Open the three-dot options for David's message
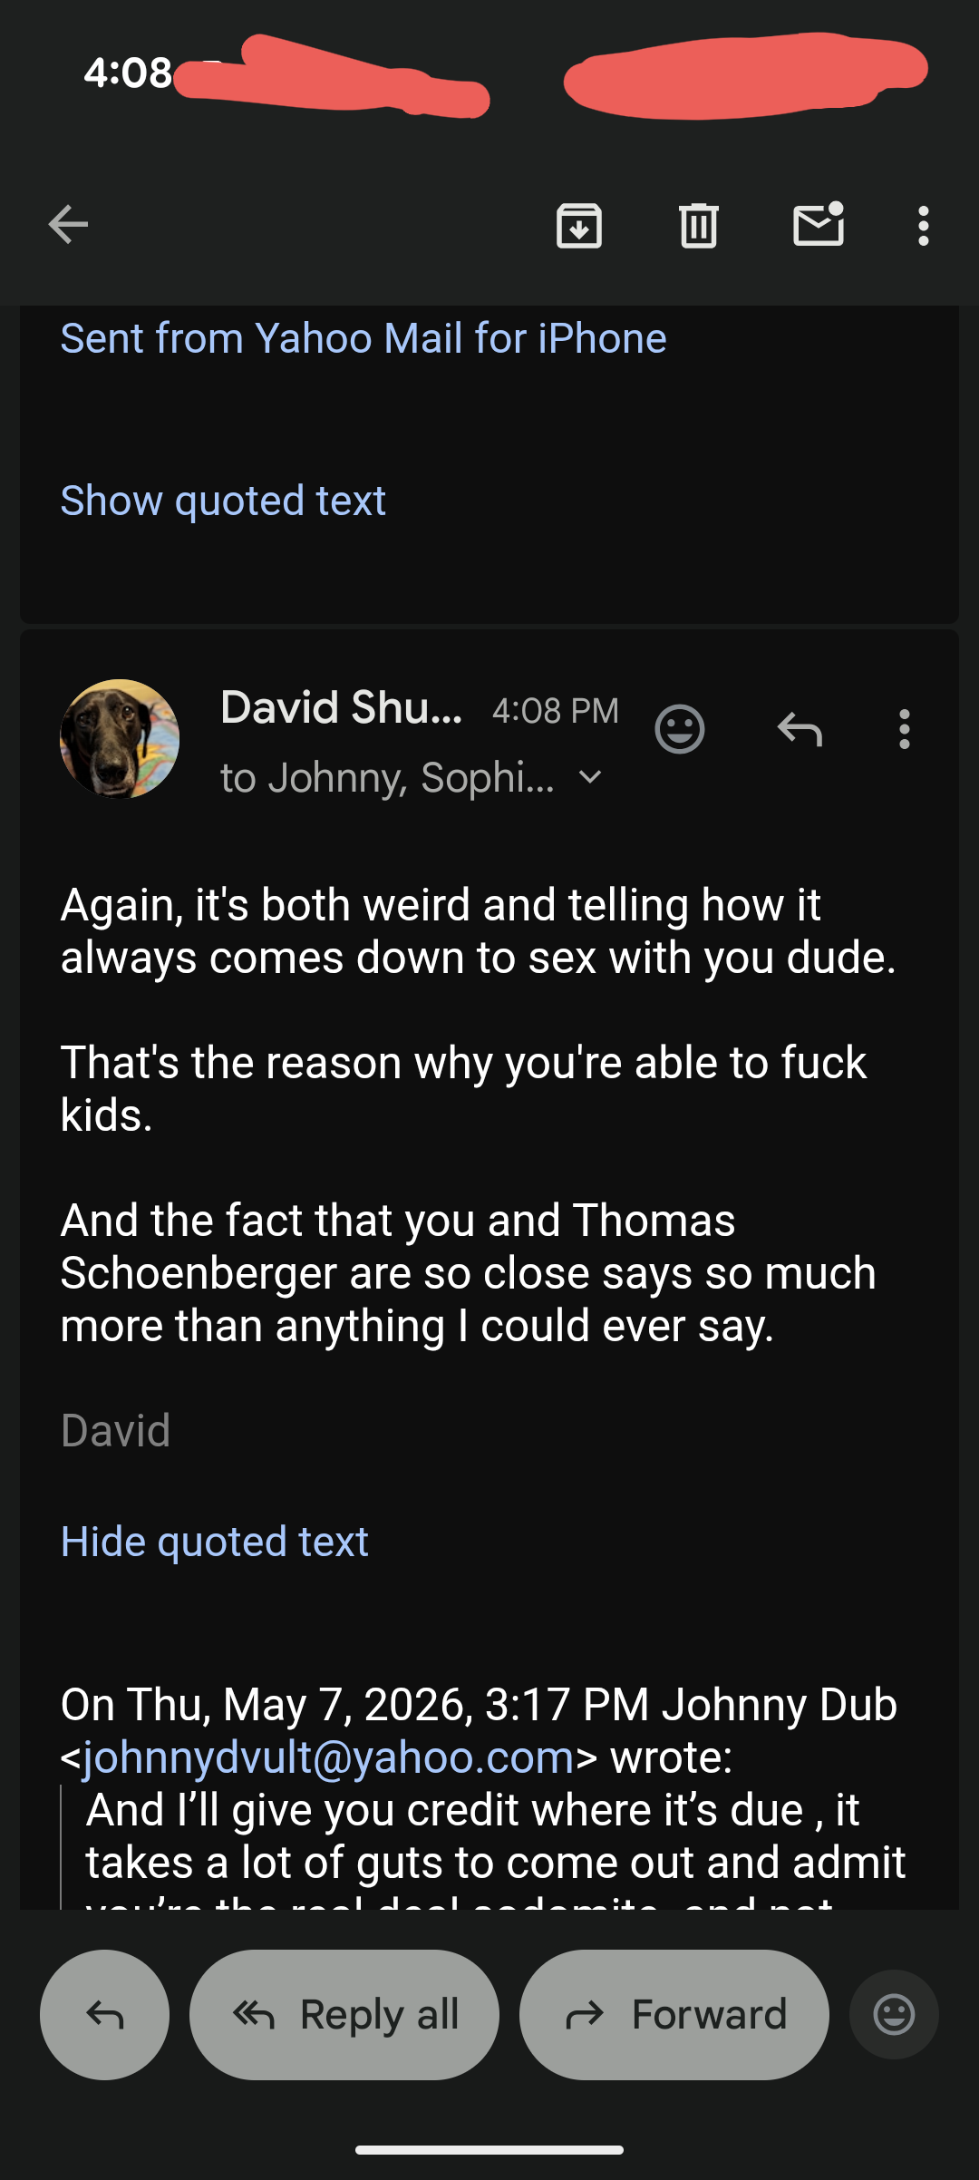This screenshot has width=979, height=2180. point(904,729)
